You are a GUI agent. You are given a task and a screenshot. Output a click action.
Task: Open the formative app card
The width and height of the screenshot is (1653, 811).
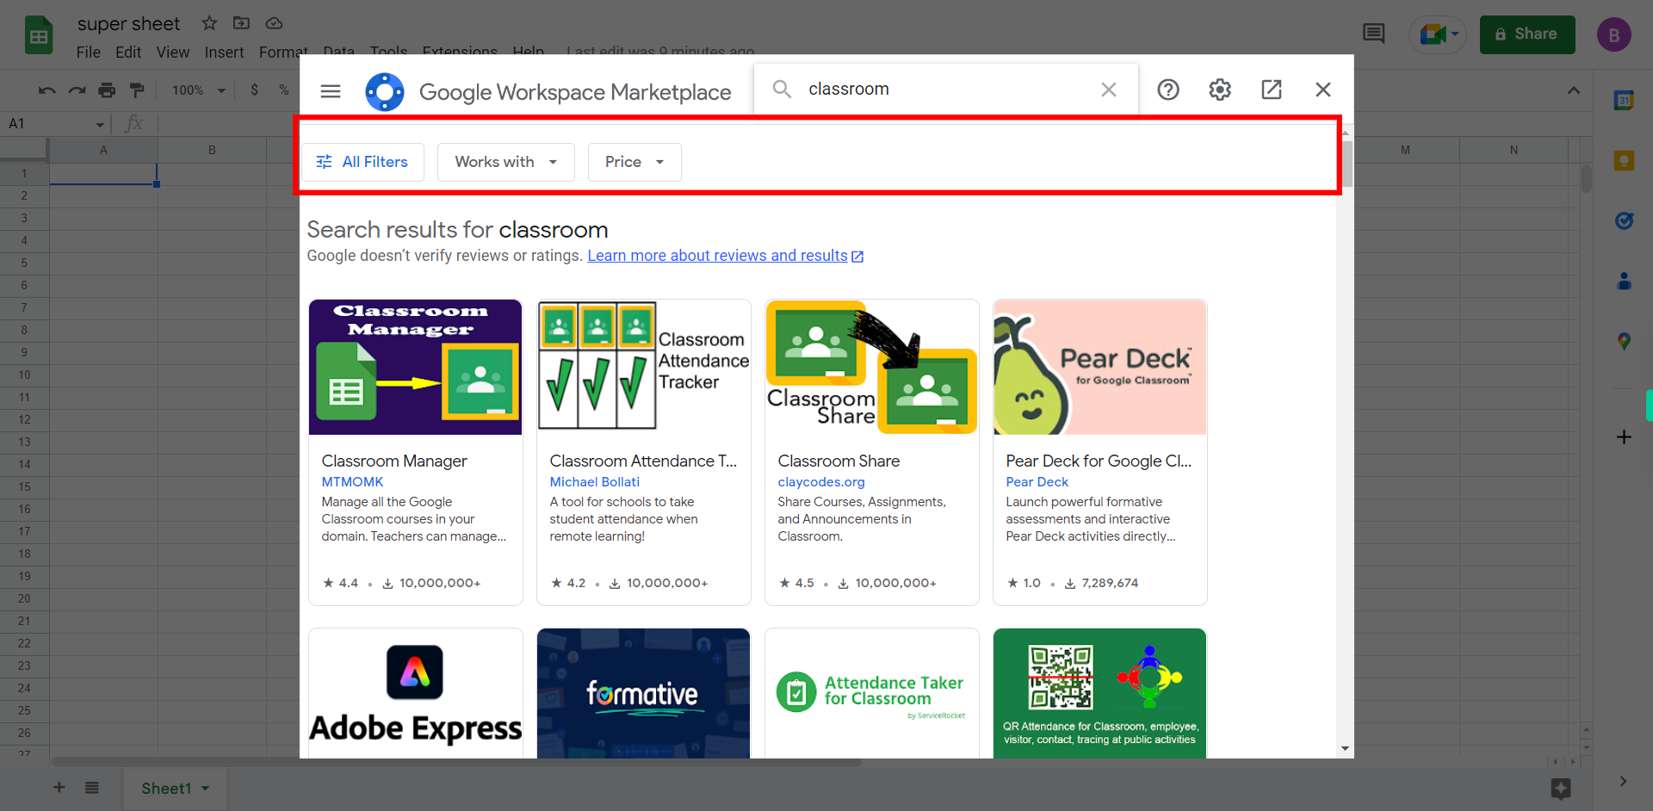[x=644, y=693]
